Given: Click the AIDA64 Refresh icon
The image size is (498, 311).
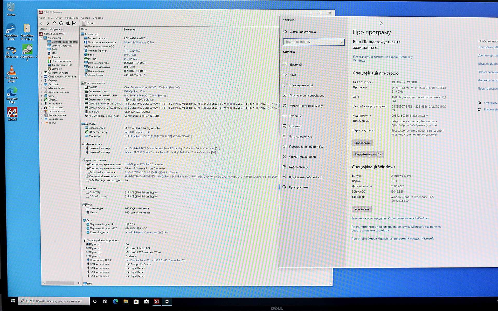Looking at the screenshot, I should 61,23.
